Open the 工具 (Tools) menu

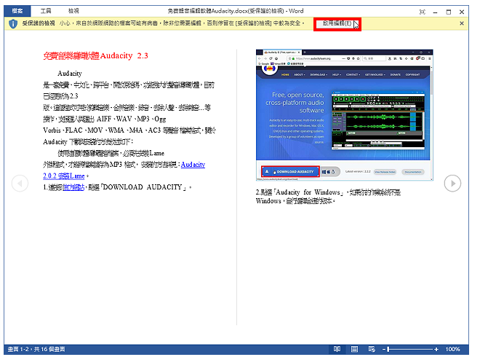[46, 11]
